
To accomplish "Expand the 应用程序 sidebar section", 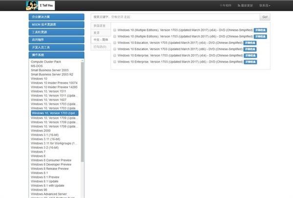I will click(57, 40).
